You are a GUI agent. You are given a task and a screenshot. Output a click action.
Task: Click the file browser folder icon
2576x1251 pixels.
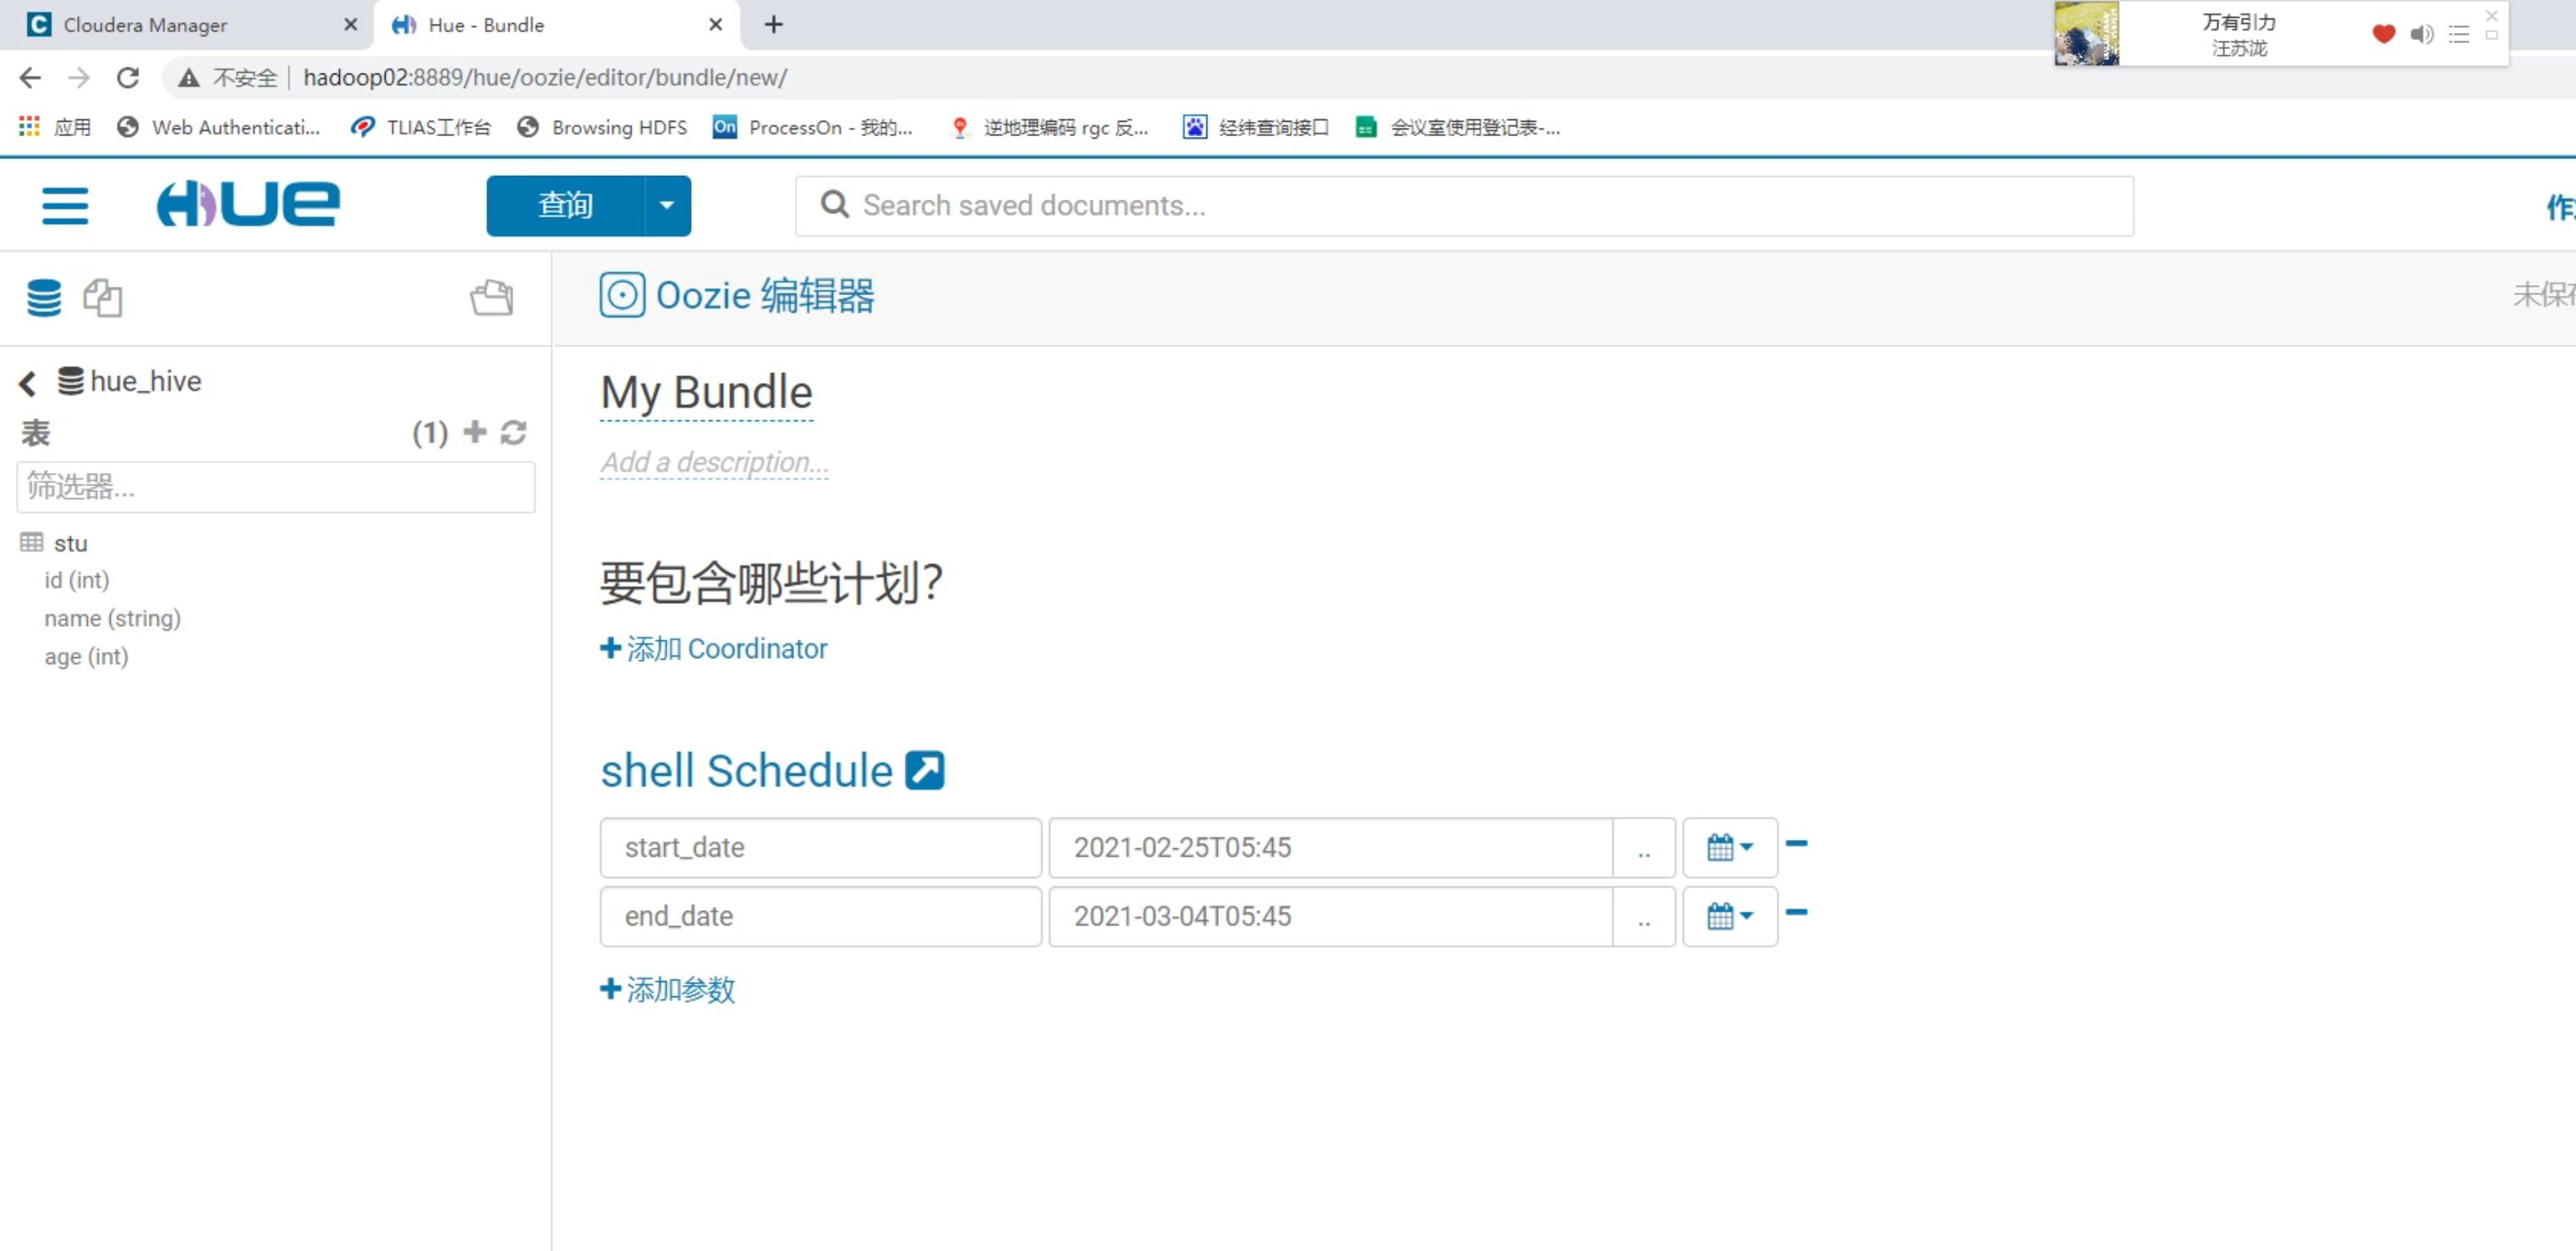(x=491, y=298)
